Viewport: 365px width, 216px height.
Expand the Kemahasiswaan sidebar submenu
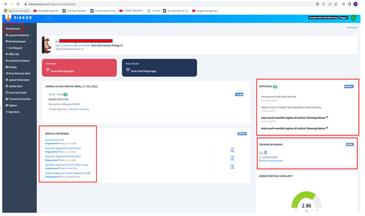coord(17,41)
